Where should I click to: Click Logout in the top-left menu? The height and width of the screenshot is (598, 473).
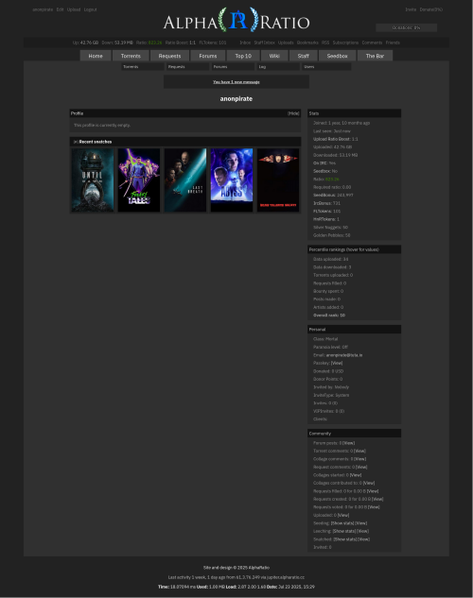pyautogui.click(x=90, y=9)
